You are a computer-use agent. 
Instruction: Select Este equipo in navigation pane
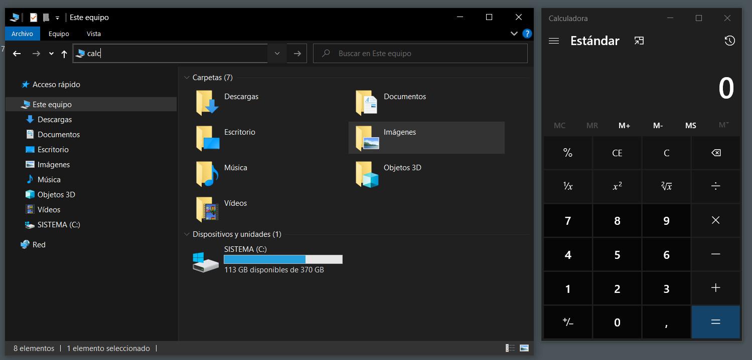91,105
